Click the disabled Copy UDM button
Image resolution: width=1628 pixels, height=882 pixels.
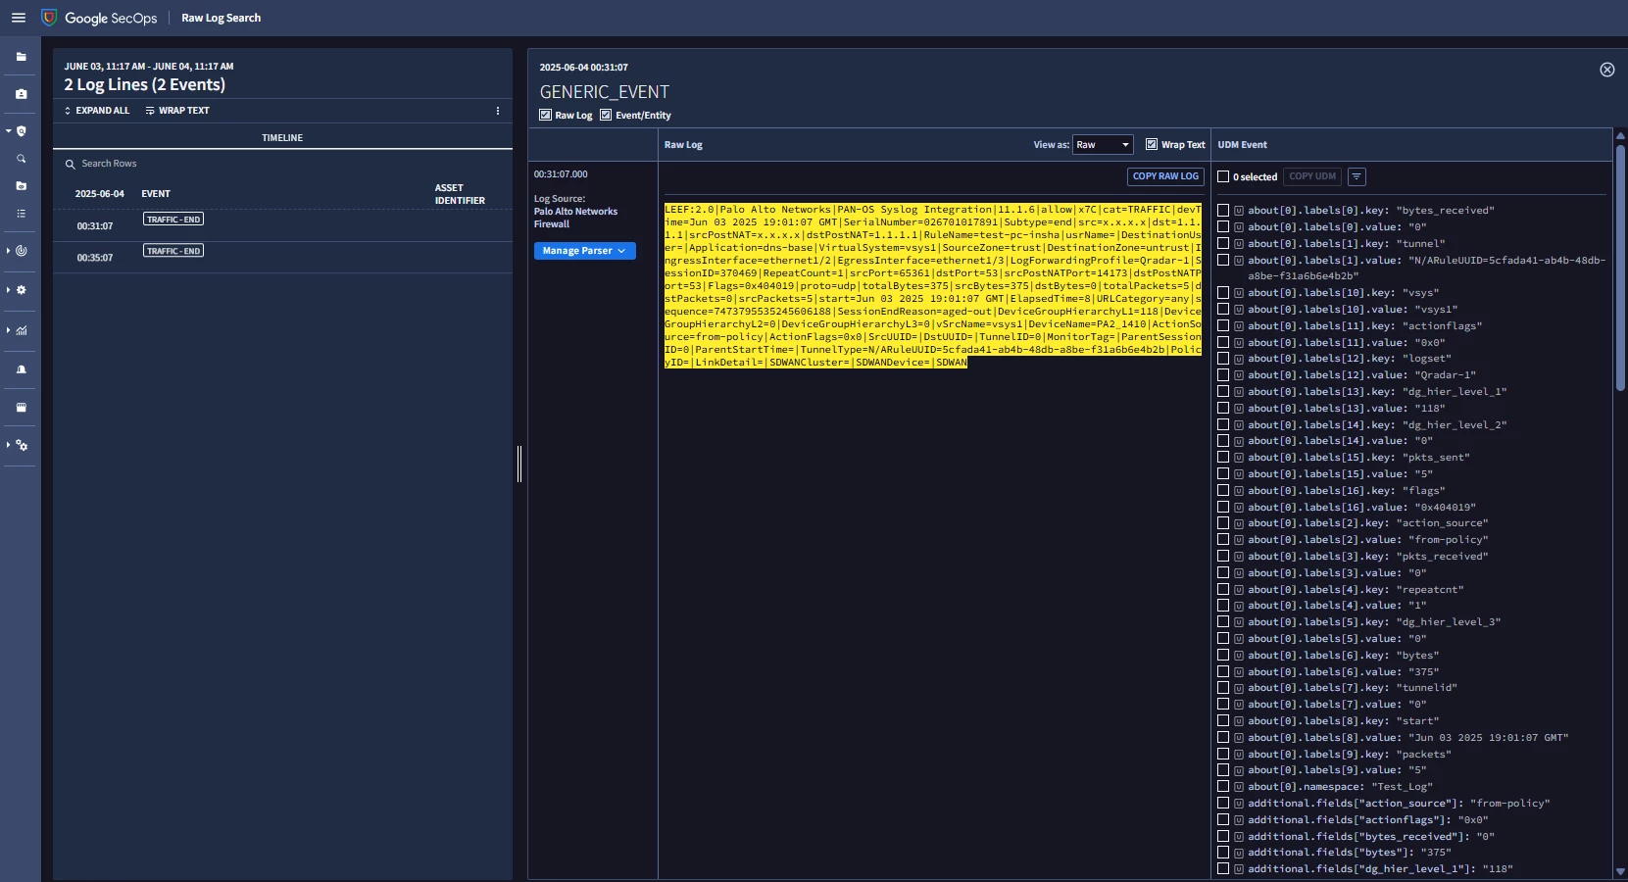pos(1312,176)
